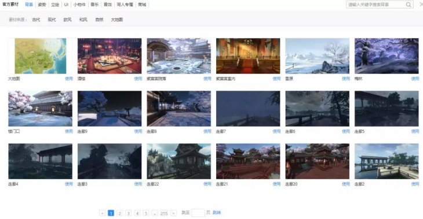
Task: Switch to the 同人专属 tab
Action: click(x=125, y=5)
